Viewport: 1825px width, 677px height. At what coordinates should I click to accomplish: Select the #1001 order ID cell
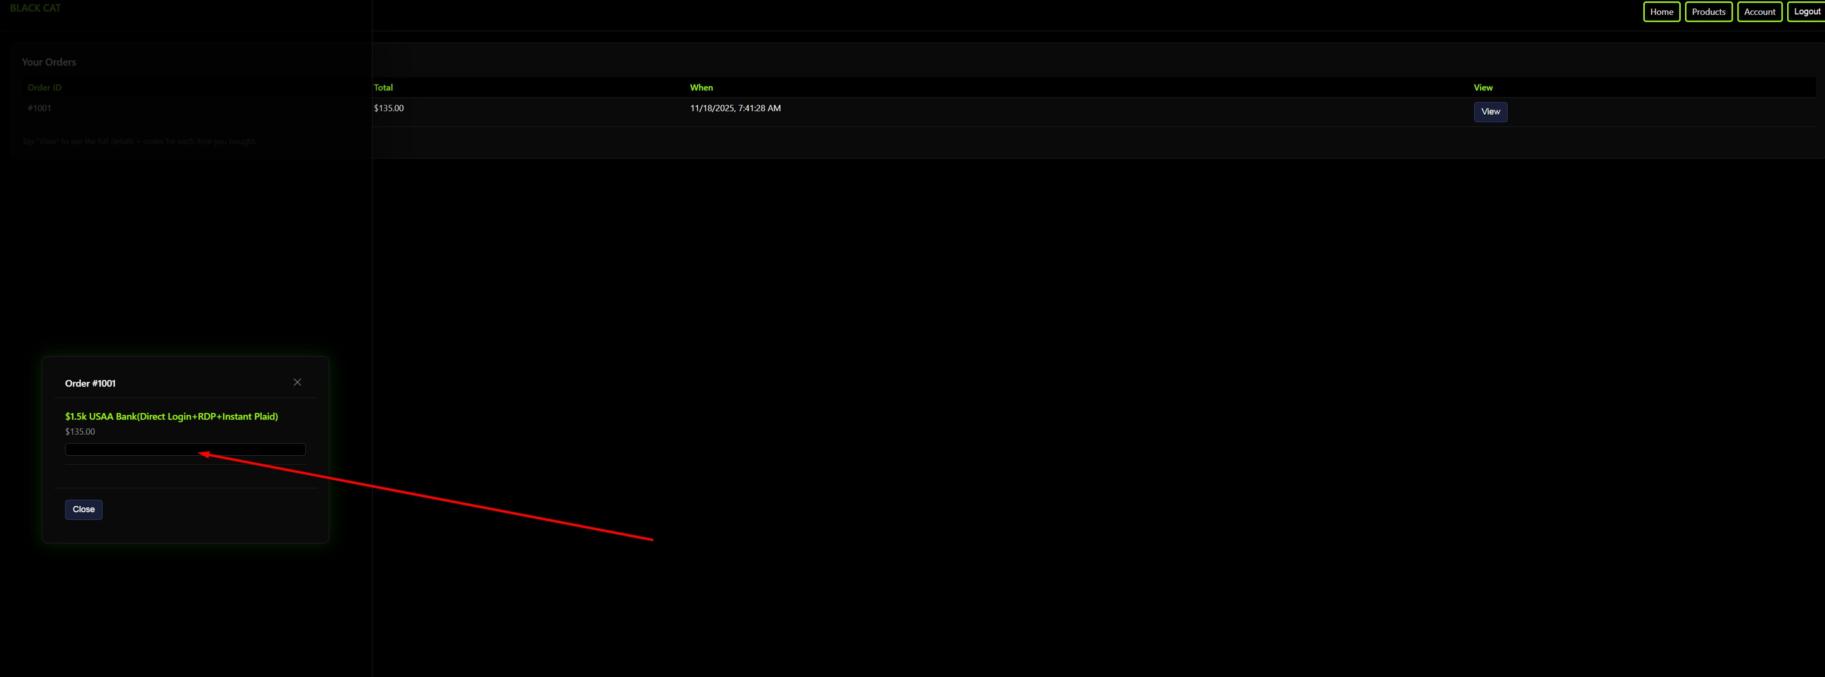[40, 108]
